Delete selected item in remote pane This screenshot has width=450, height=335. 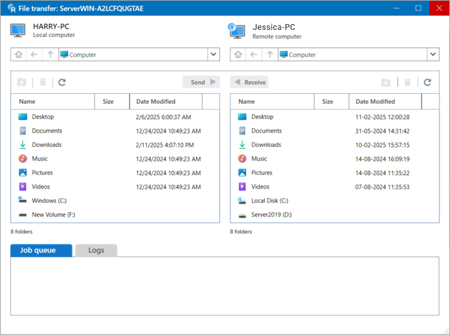tap(407, 83)
